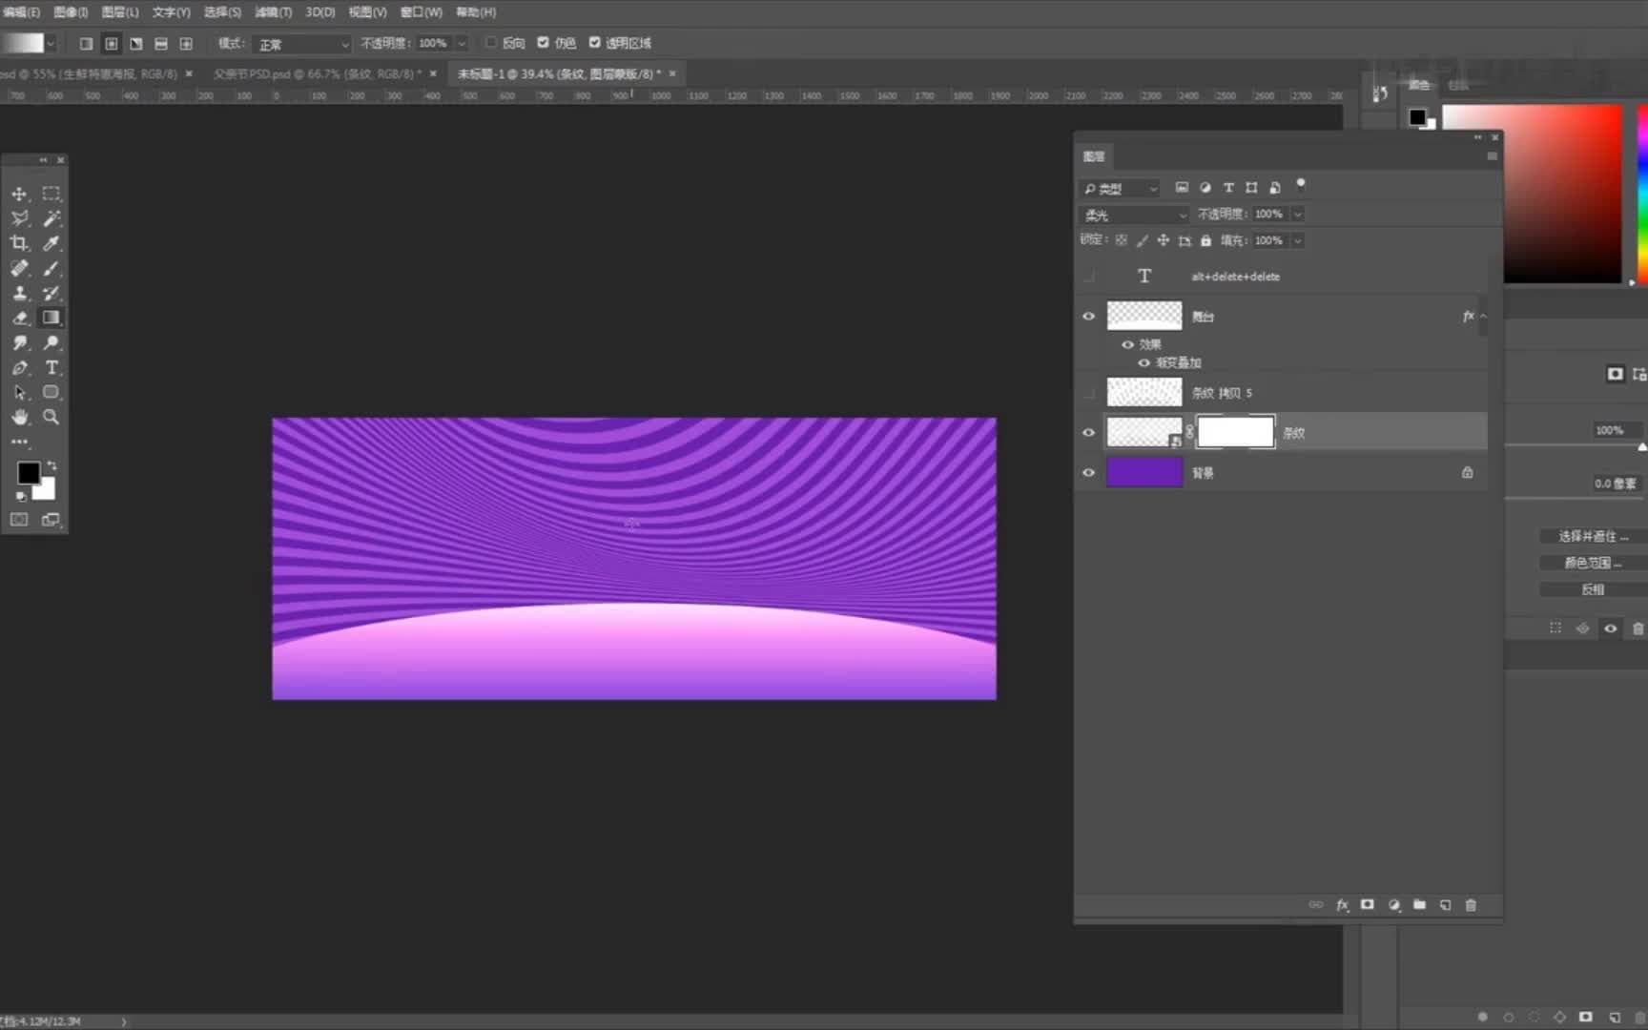The height and width of the screenshot is (1030, 1648).
Task: Toggle layer filtering on/off switch
Action: 1300,185
